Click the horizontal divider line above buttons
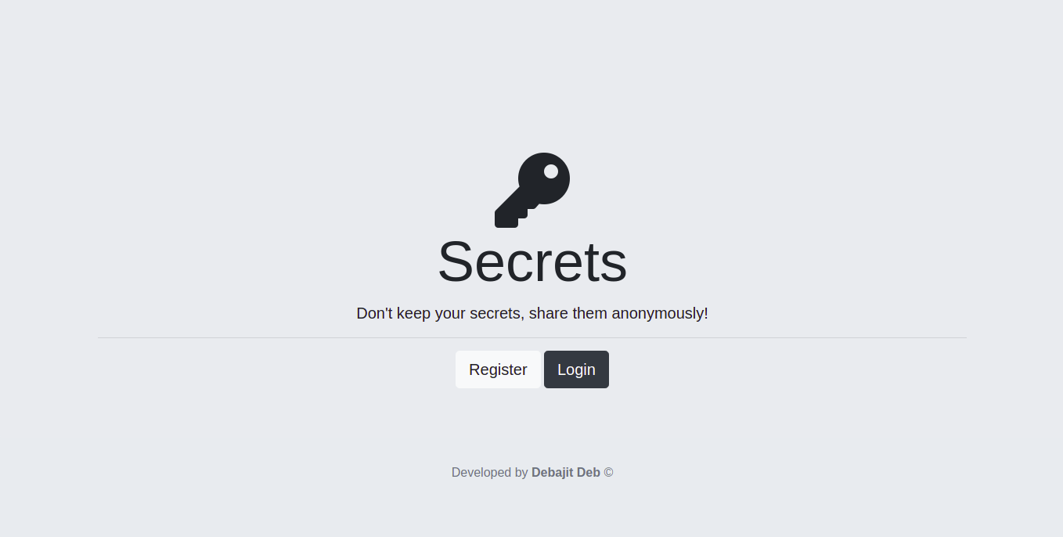 532,337
